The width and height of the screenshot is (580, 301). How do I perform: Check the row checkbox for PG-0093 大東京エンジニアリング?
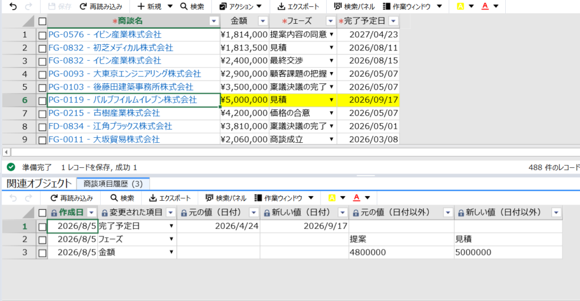pos(42,74)
